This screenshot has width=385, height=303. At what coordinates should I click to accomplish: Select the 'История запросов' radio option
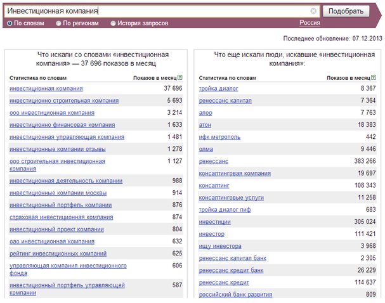[x=113, y=23]
